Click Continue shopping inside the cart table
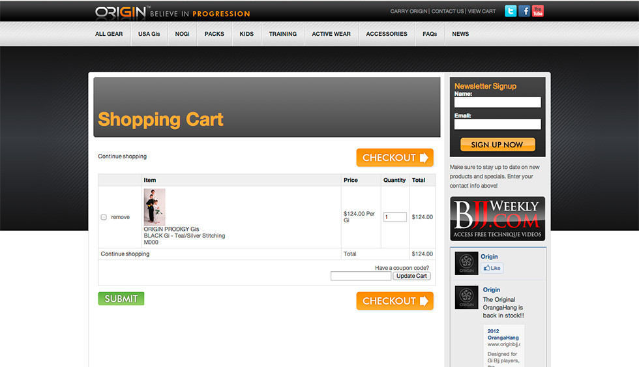Image resolution: width=639 pixels, height=367 pixels. [x=125, y=254]
